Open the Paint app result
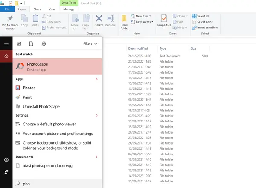Viewport: 256px width, 188px height. [57, 97]
